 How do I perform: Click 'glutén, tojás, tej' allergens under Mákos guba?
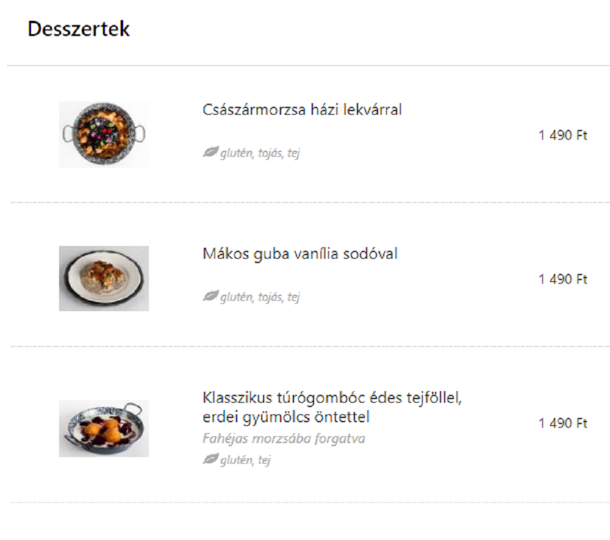[260, 297]
